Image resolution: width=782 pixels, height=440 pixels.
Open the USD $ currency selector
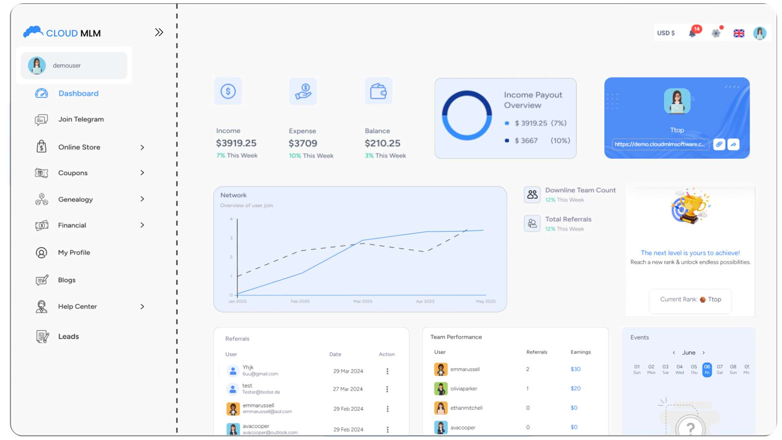[666, 33]
